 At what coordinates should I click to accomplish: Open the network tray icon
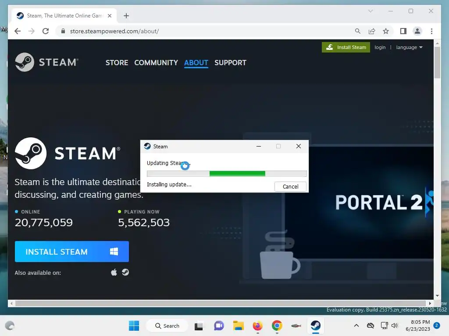click(x=384, y=325)
